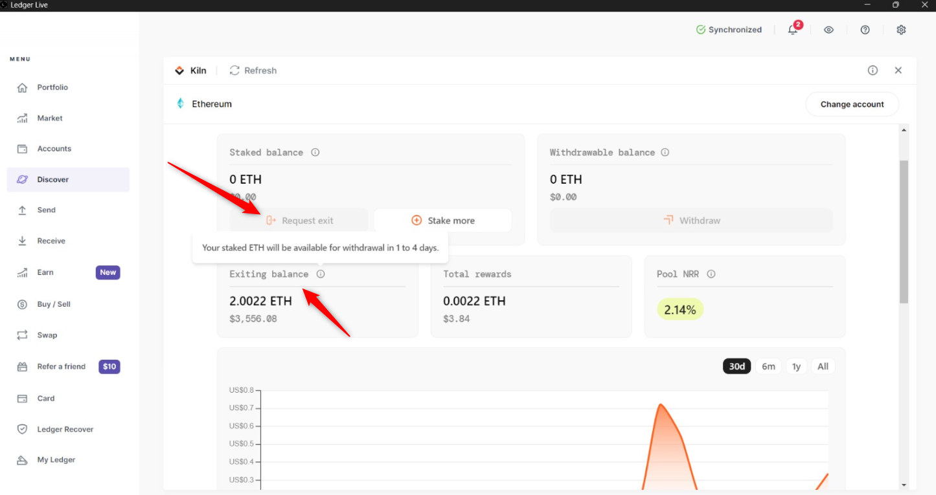The width and height of the screenshot is (936, 495).
Task: Click the Withdraw button
Action: coord(691,221)
